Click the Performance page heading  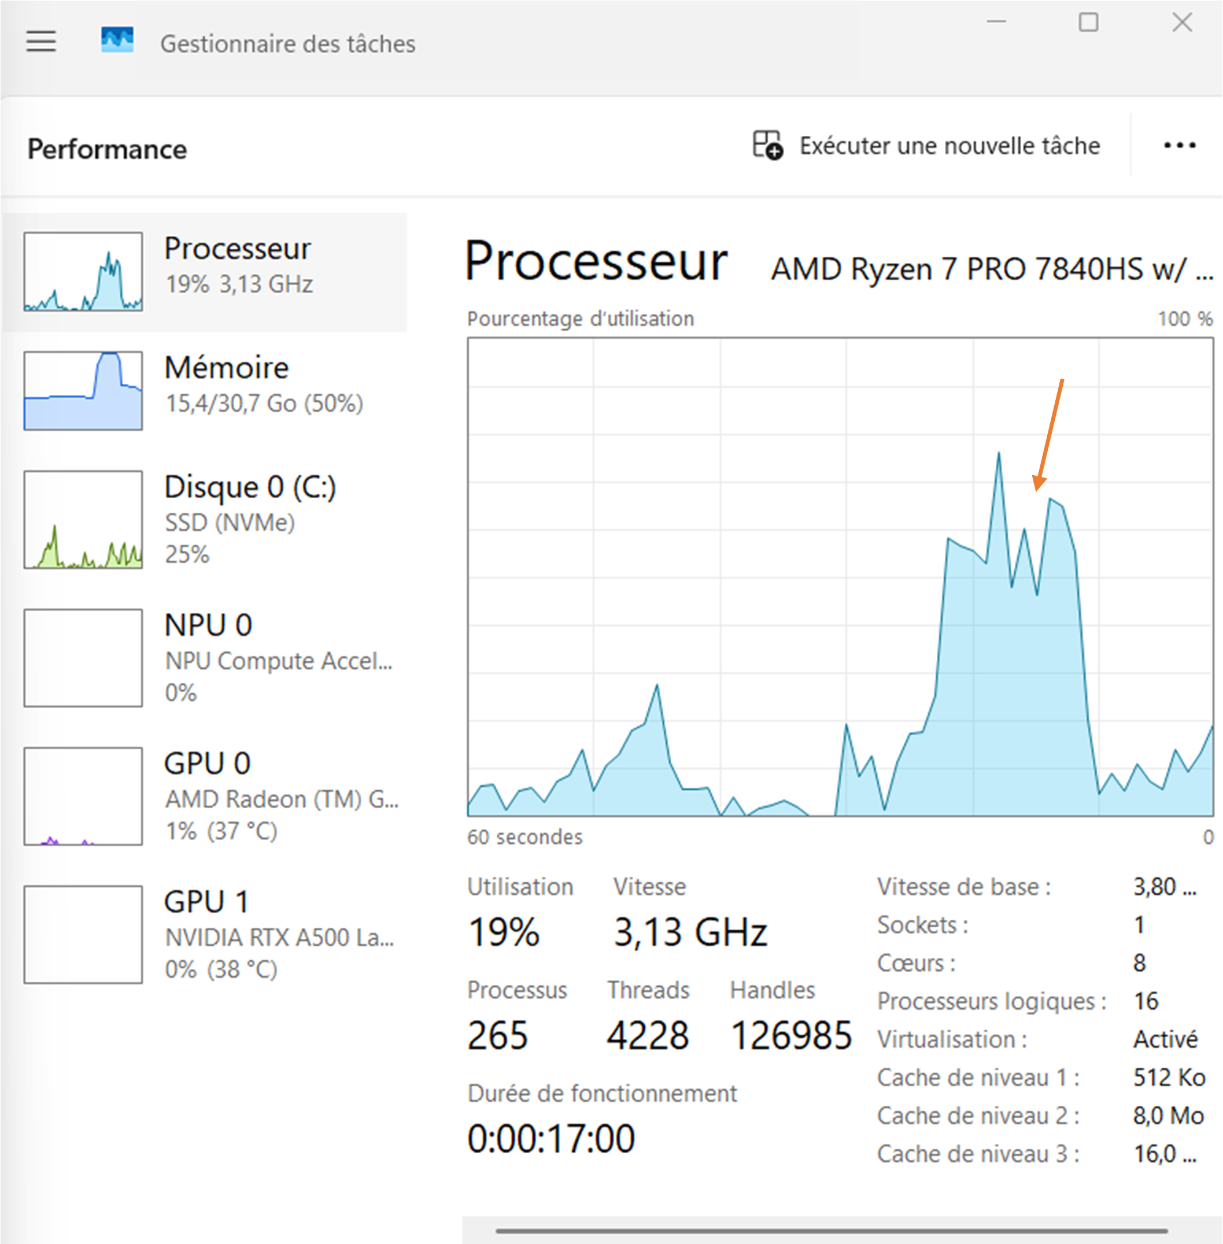pyautogui.click(x=108, y=149)
